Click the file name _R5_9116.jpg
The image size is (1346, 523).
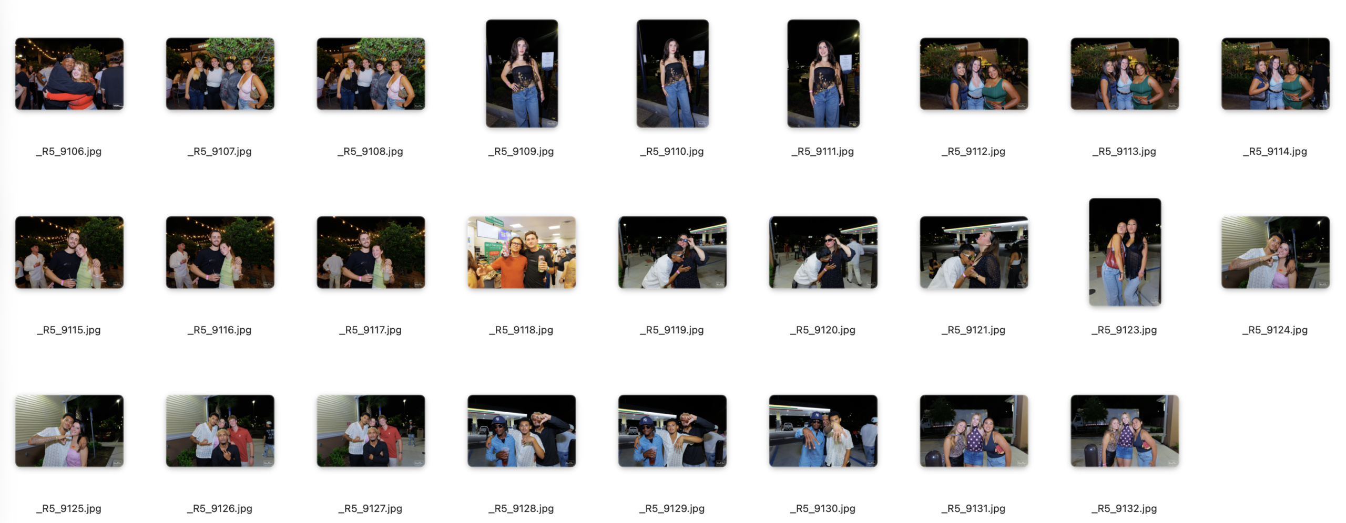tap(220, 330)
